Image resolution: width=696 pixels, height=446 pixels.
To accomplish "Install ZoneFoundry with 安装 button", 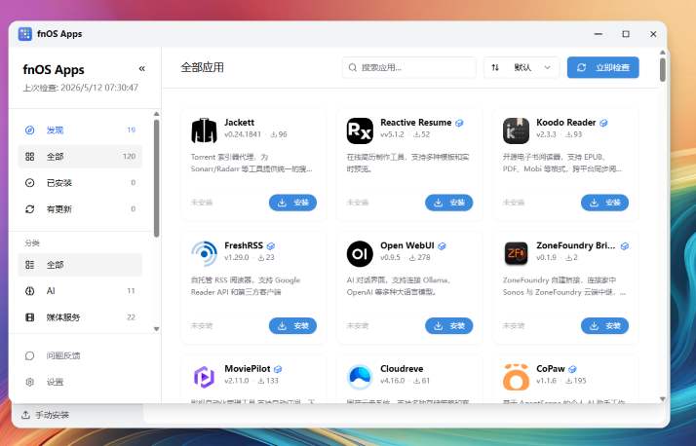I will click(x=604, y=326).
